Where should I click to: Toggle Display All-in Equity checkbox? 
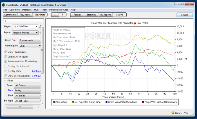[6, 57]
